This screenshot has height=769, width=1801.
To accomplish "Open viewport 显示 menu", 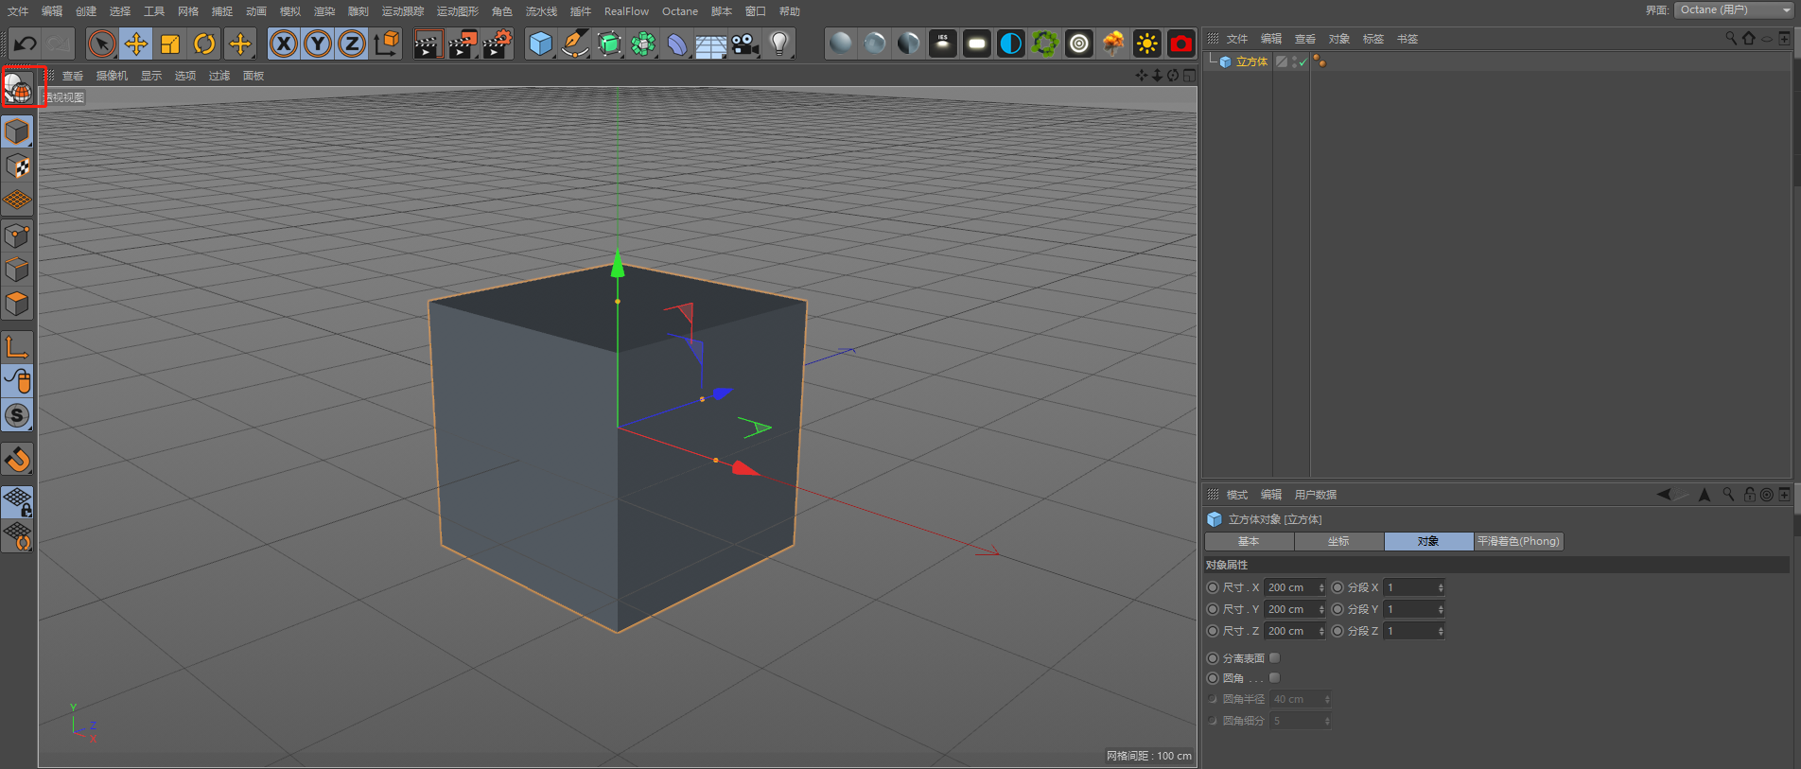I will (151, 76).
